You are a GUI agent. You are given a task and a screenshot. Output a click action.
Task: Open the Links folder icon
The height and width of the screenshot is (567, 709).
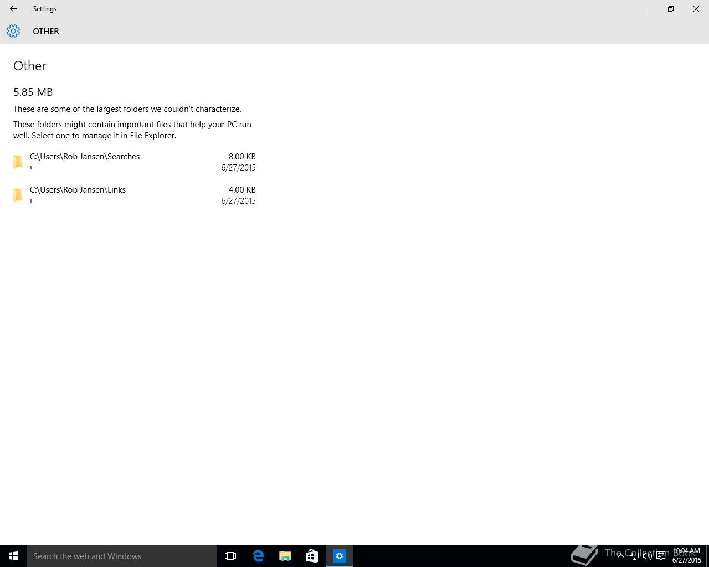[18, 195]
